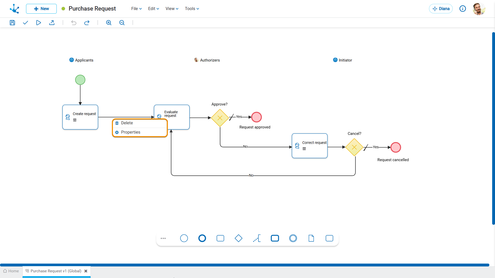
Task: Select the last rounded rectangle palette tool
Action: click(x=329, y=238)
